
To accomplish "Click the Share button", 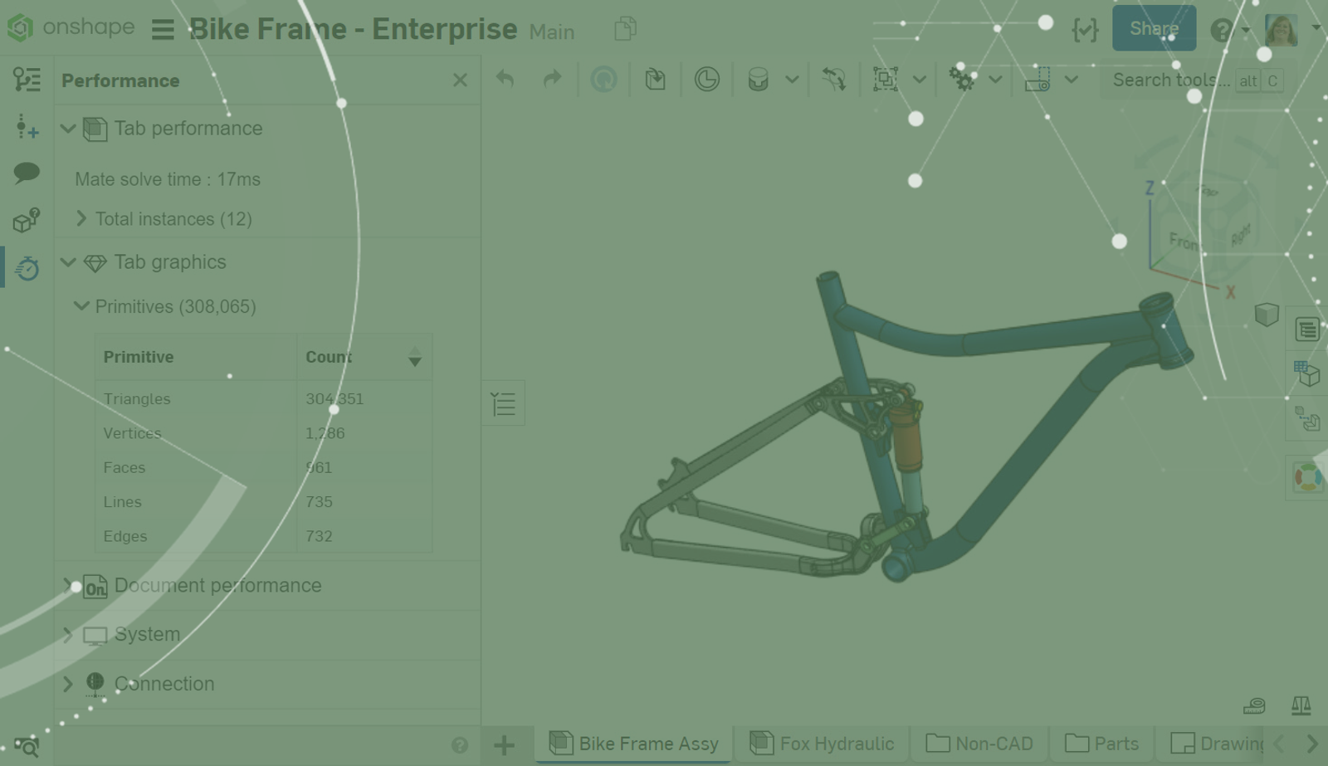I will [1154, 28].
